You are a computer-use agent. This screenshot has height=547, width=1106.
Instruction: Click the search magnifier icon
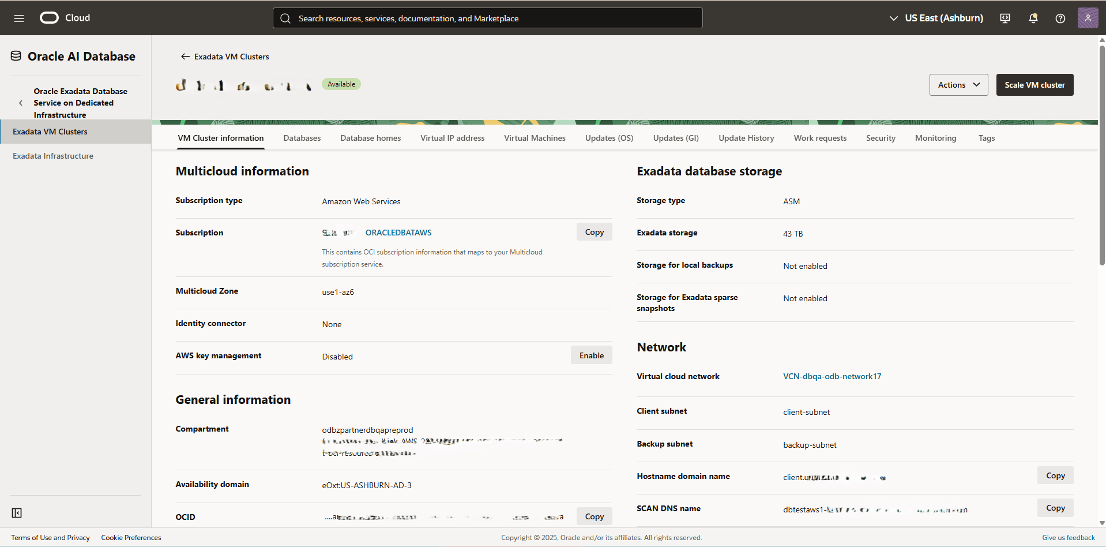tap(285, 18)
